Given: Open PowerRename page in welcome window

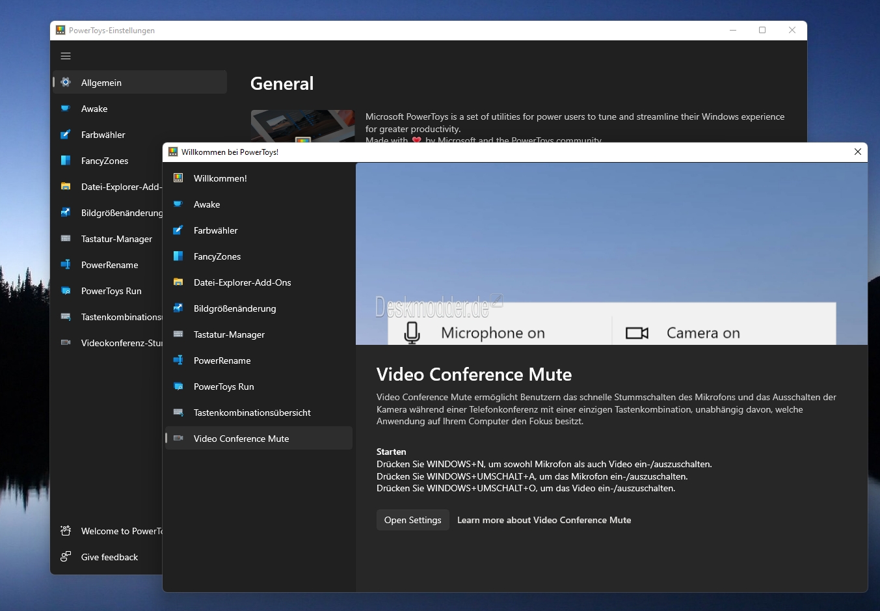Looking at the screenshot, I should pyautogui.click(x=259, y=360).
